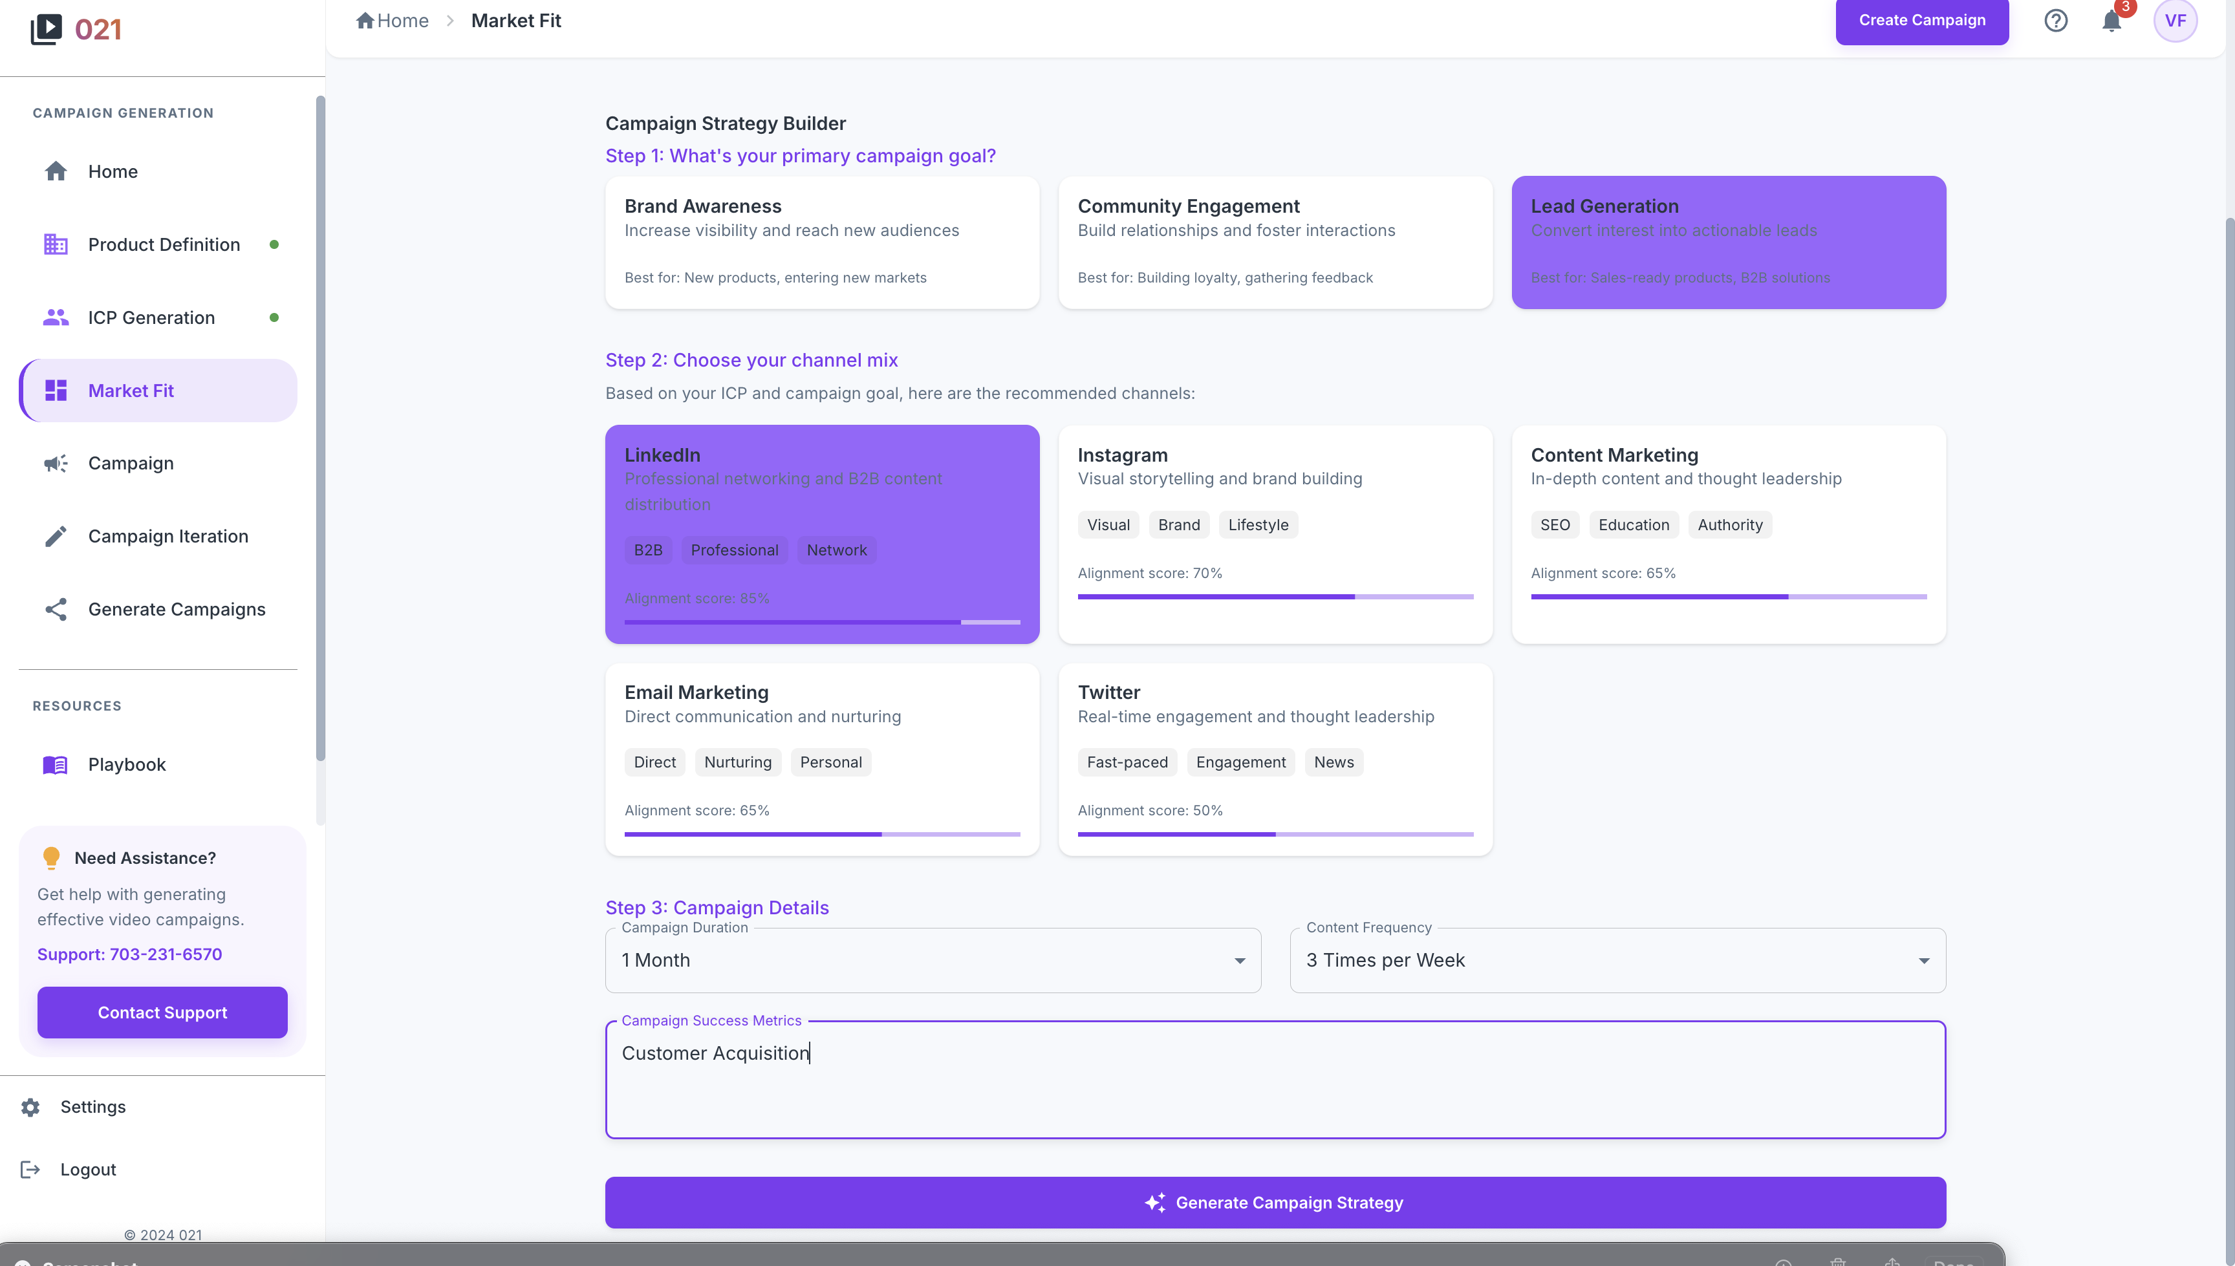Viewport: 2235px width, 1266px height.
Task: Click the Contact Support button
Action: pos(162,1012)
